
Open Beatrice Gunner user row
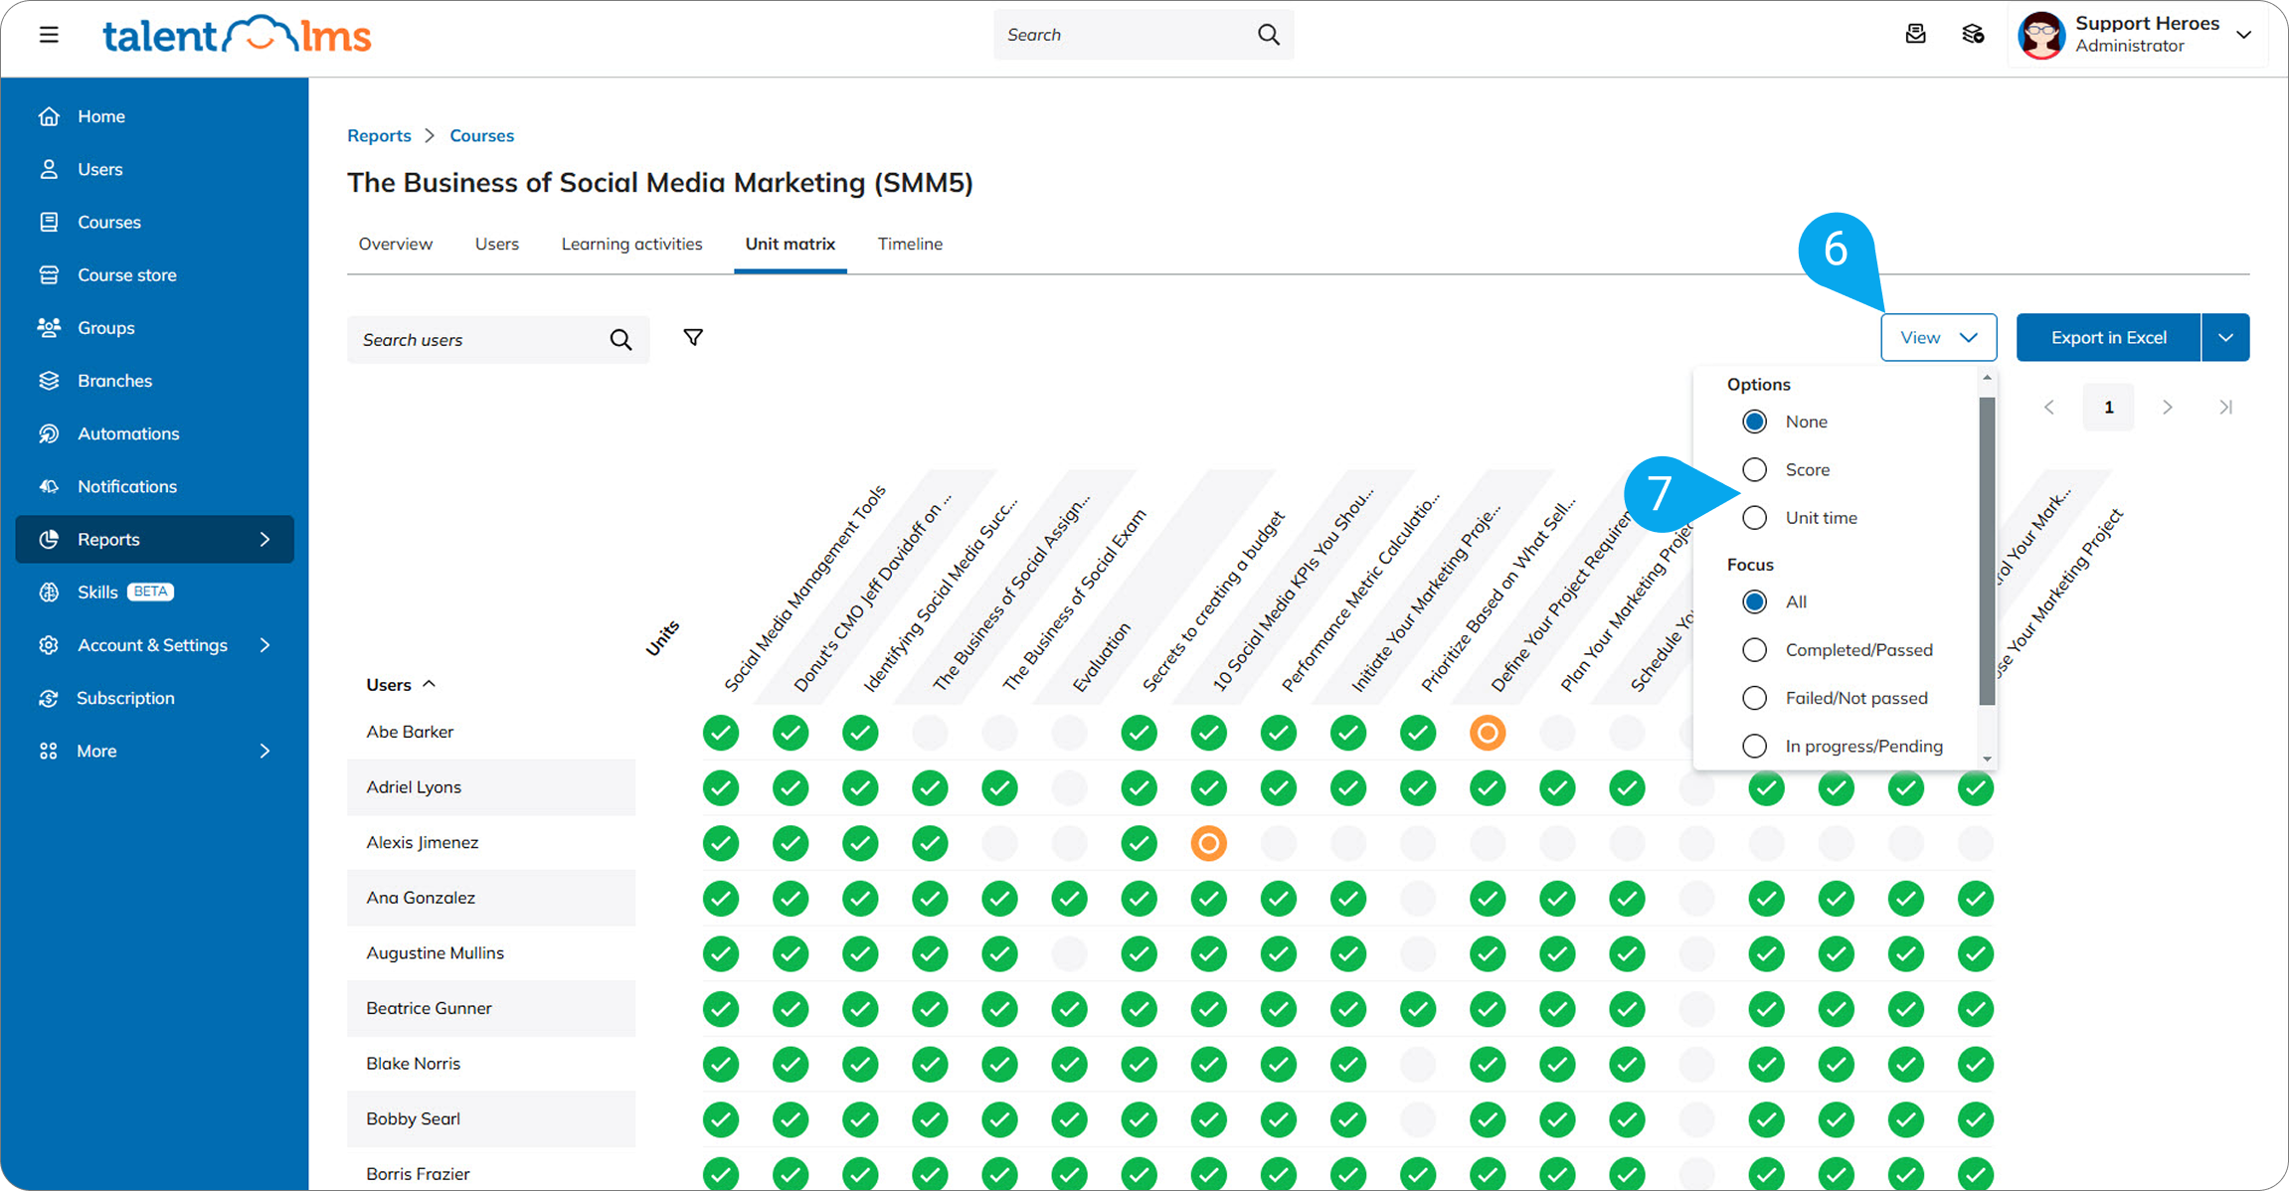point(491,1008)
